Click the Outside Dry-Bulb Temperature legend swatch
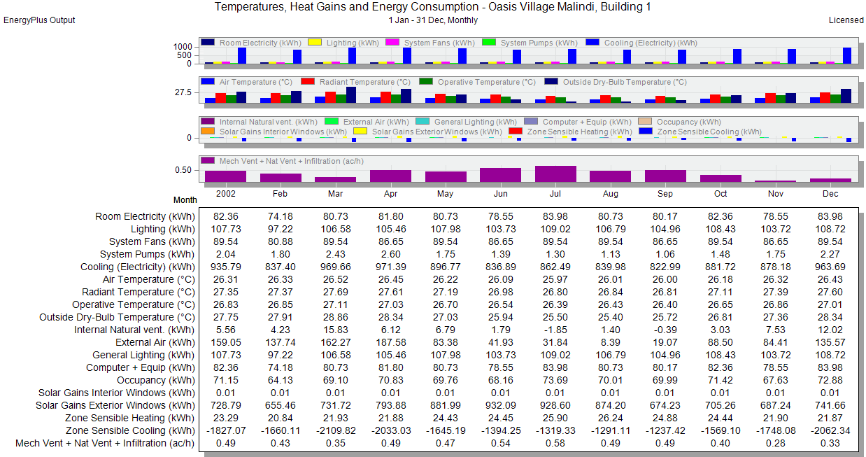 click(x=551, y=82)
